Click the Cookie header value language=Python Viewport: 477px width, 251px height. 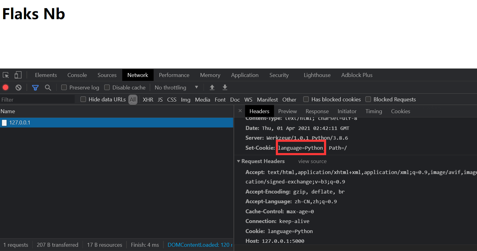pyautogui.click(x=290, y=231)
